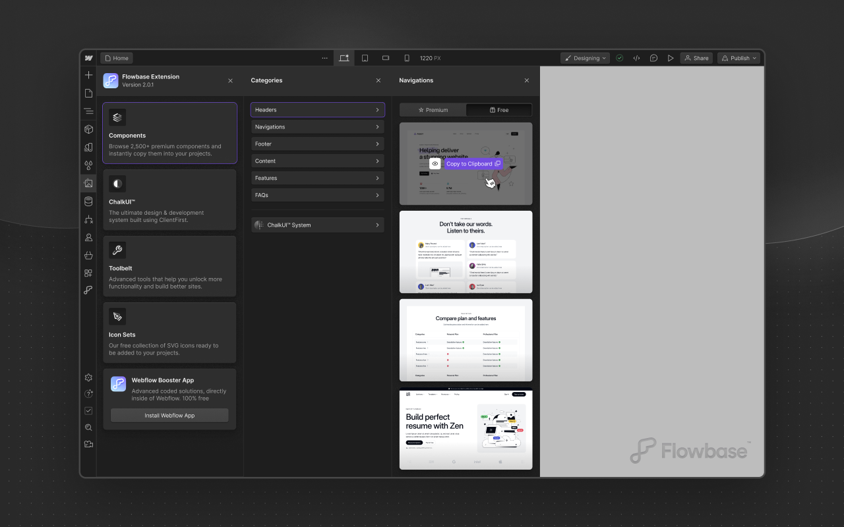
Task: Switch to the Free components tab
Action: tap(499, 109)
